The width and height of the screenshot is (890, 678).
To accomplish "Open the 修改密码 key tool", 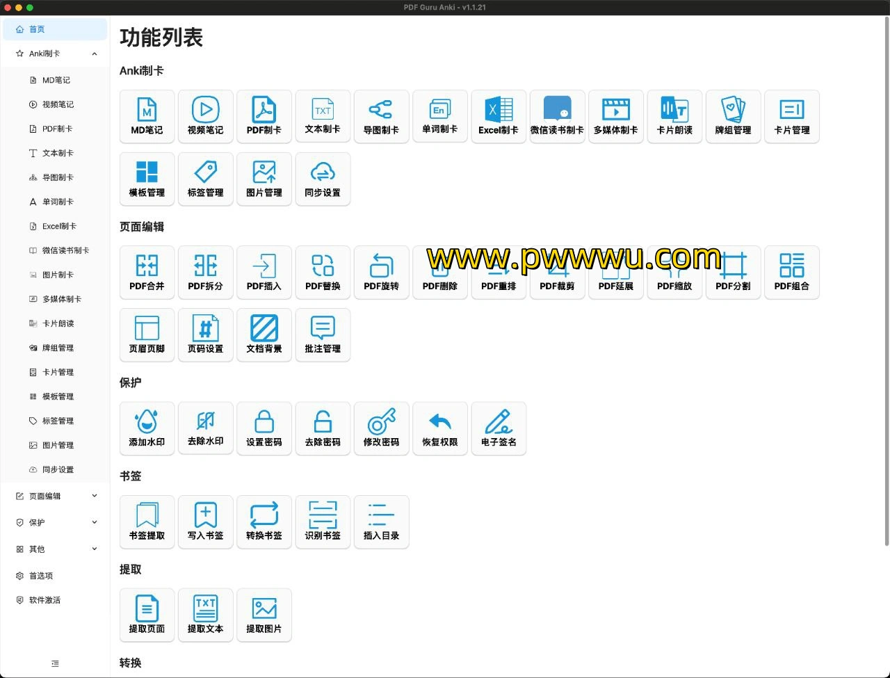I will [381, 428].
